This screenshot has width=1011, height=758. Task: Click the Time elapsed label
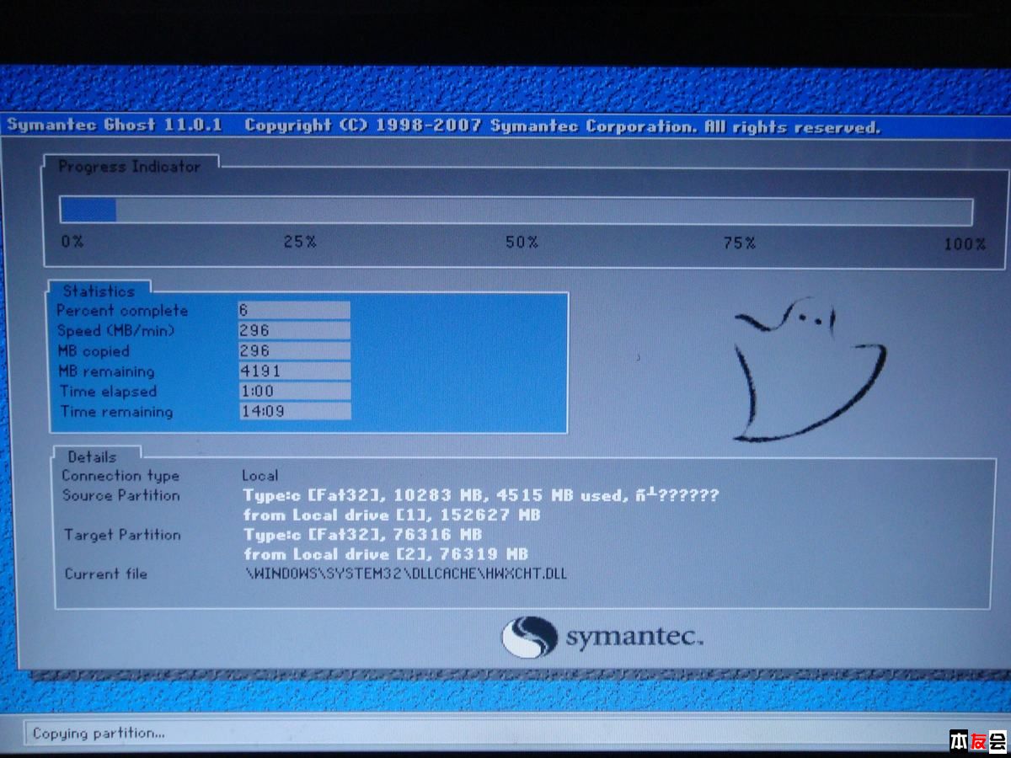[108, 392]
